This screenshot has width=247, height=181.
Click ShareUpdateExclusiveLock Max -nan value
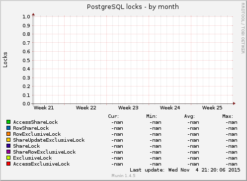tap(232, 140)
